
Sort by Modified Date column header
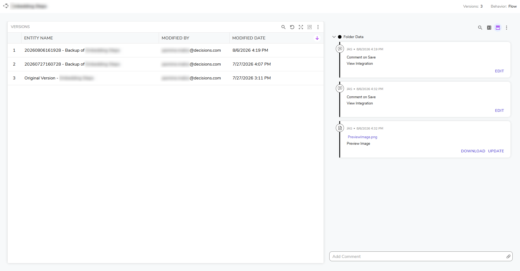(249, 38)
